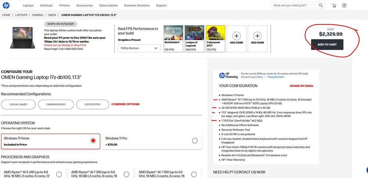Select the Cyberpunk 2077 game card
The width and height of the screenshot is (368, 178).
tap(215, 39)
